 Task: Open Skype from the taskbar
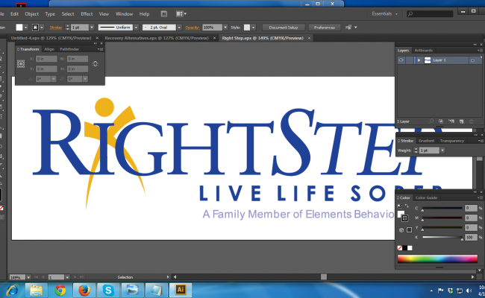(x=108, y=290)
